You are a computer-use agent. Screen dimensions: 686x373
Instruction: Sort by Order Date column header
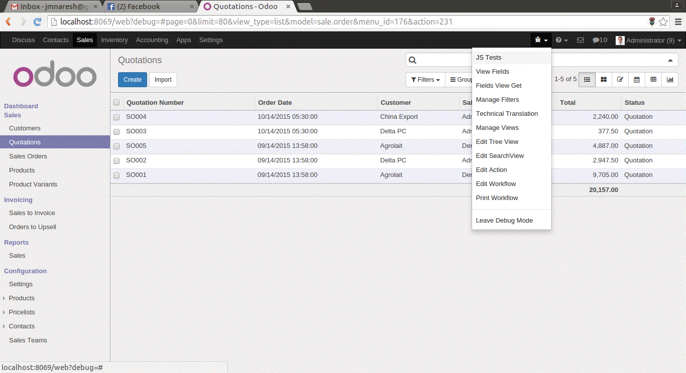tap(275, 103)
